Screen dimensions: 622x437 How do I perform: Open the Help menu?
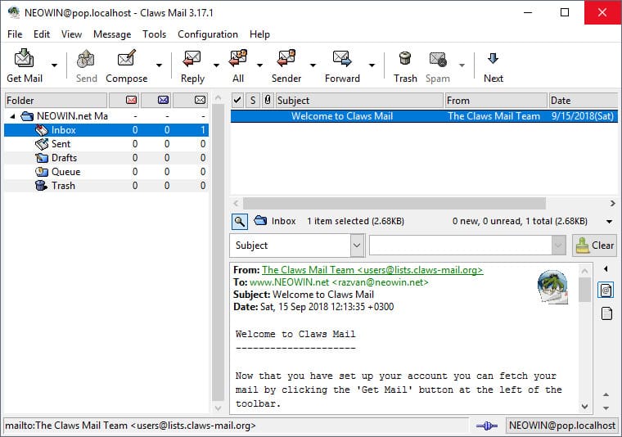259,34
